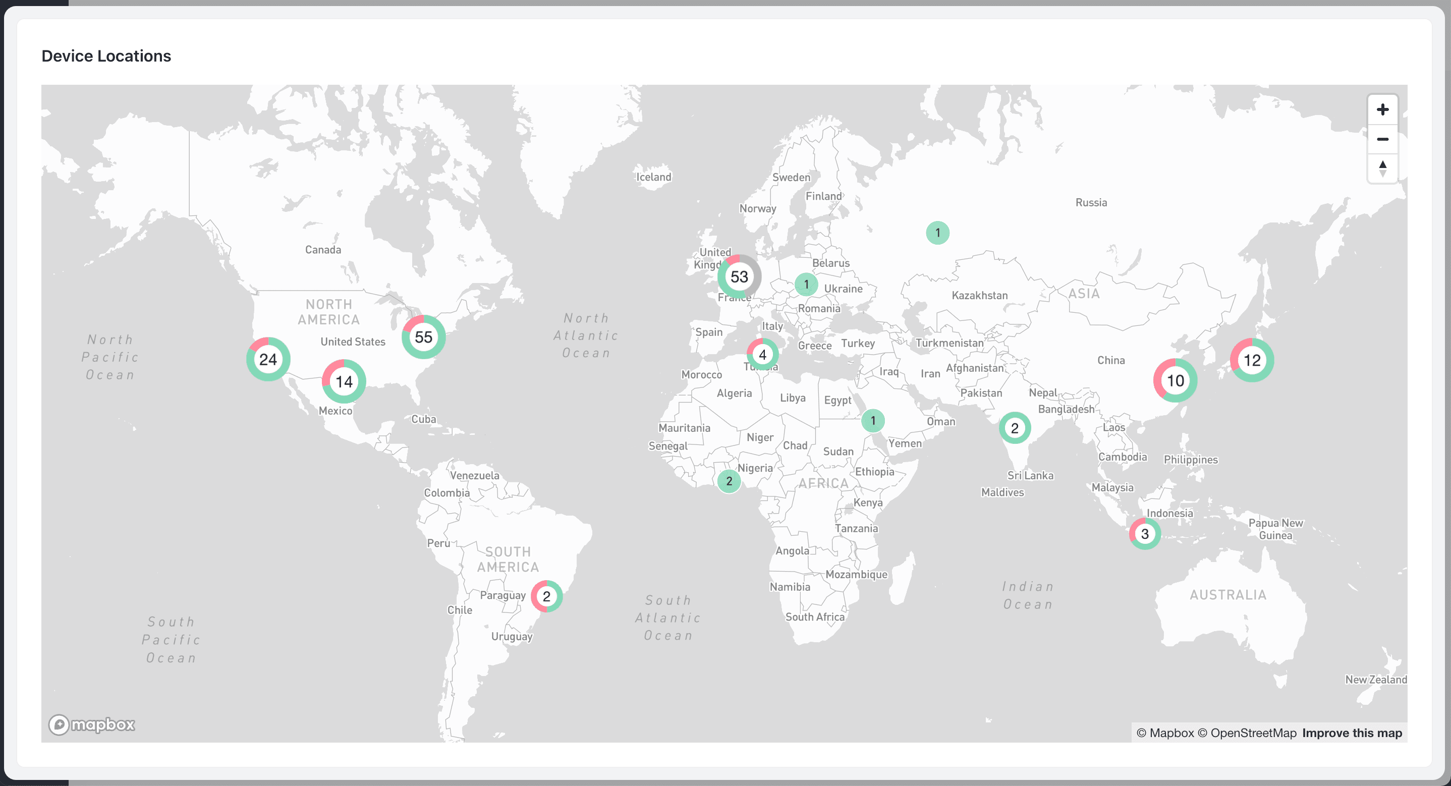Select the cluster of 24 devices
The height and width of the screenshot is (786, 1451).
pyautogui.click(x=268, y=360)
